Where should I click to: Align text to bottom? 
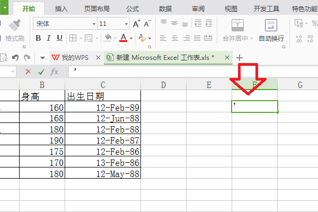185,24
